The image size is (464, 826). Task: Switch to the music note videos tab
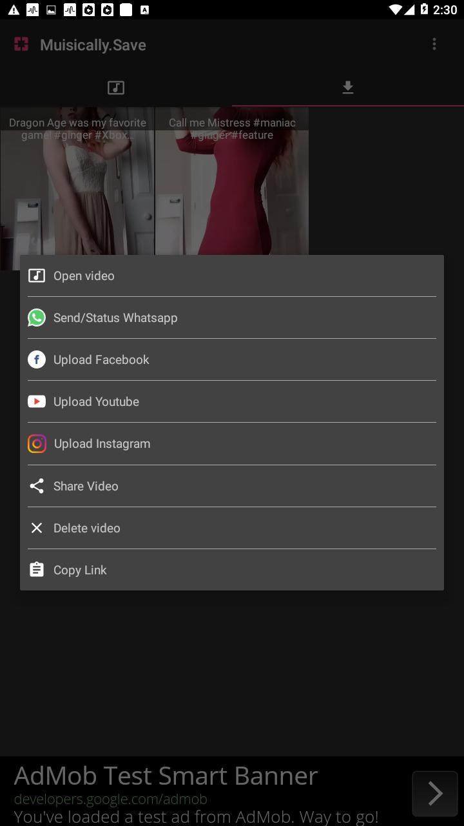click(116, 87)
